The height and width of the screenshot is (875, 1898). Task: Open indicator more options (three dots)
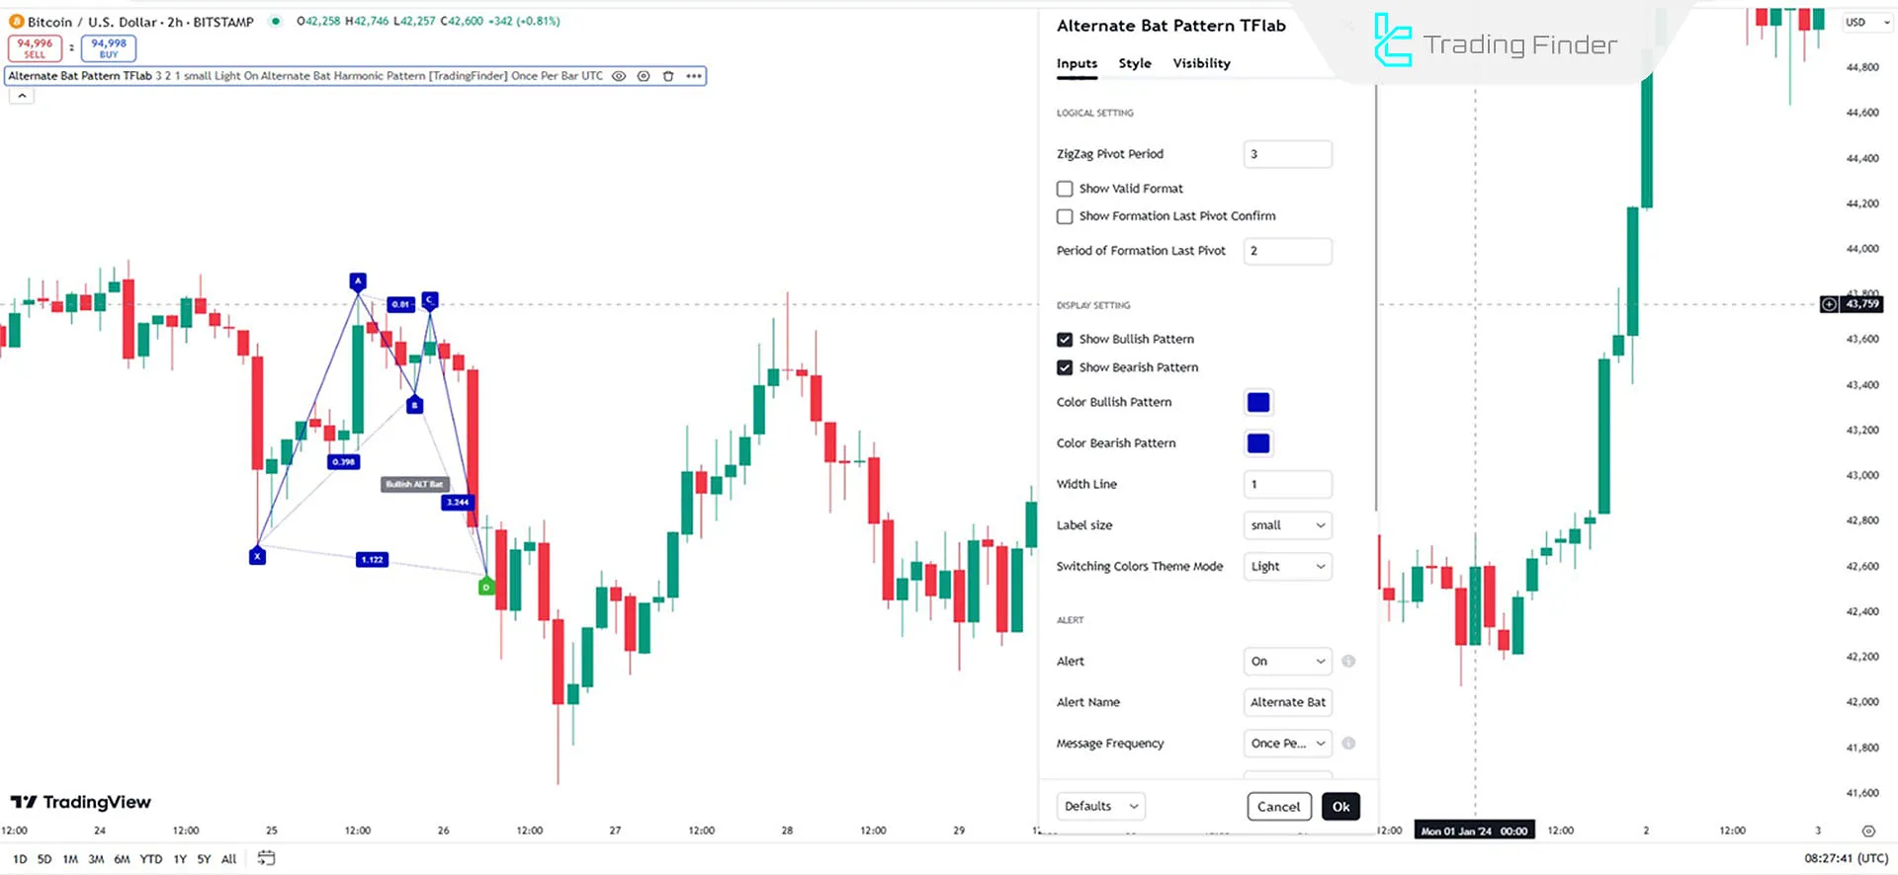pos(694,76)
